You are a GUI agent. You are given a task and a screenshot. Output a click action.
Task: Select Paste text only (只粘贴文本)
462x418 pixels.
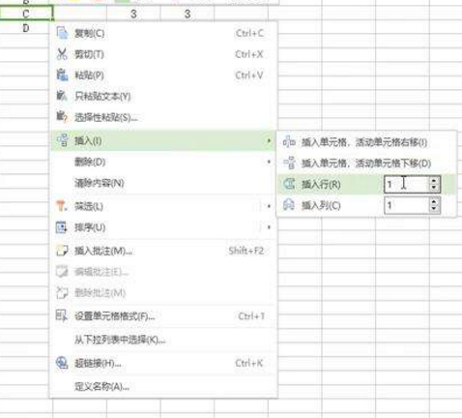tap(163, 96)
